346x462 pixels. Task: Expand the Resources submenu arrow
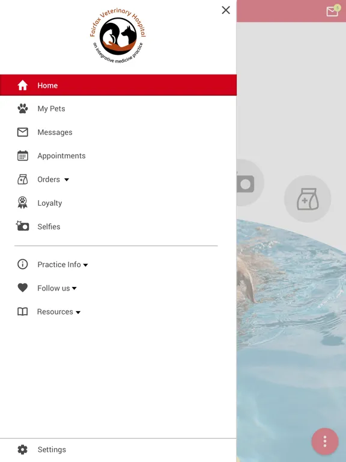point(78,312)
